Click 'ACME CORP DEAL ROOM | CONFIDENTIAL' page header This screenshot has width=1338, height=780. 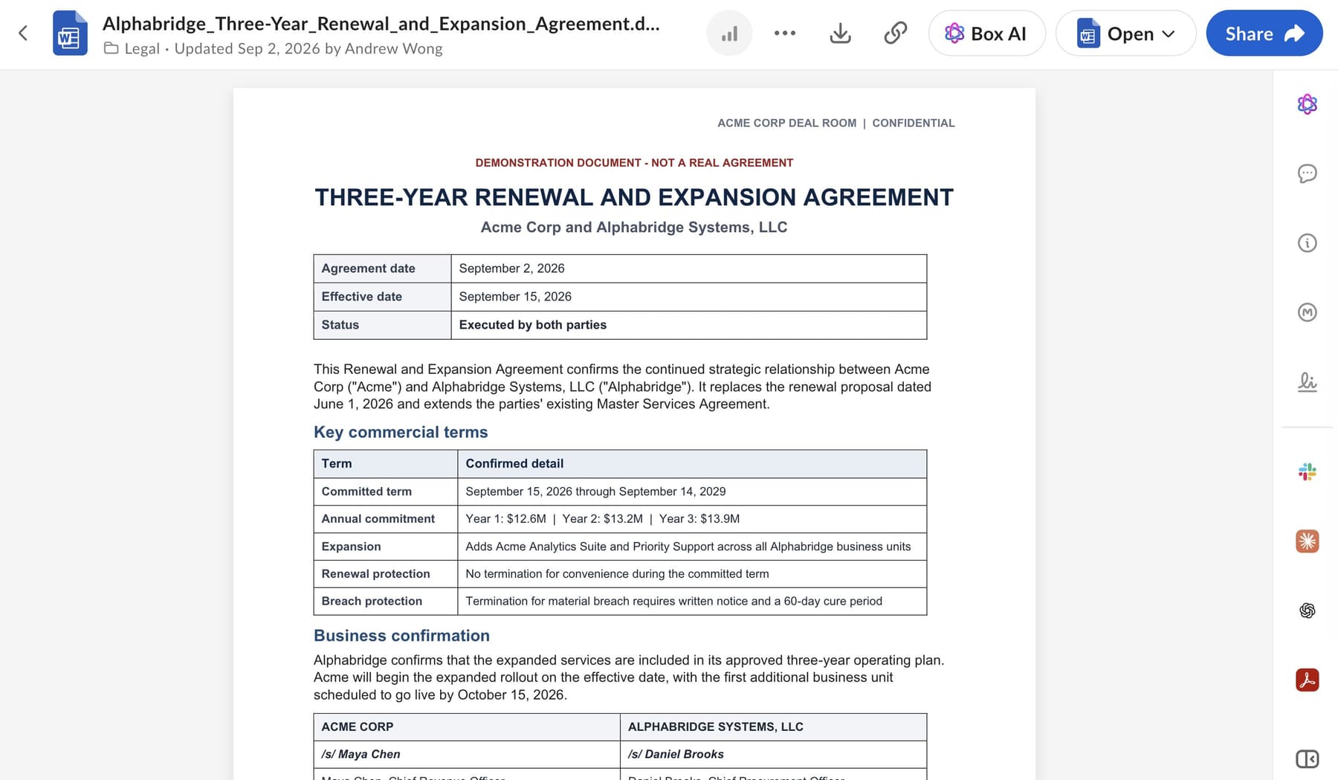(836, 123)
